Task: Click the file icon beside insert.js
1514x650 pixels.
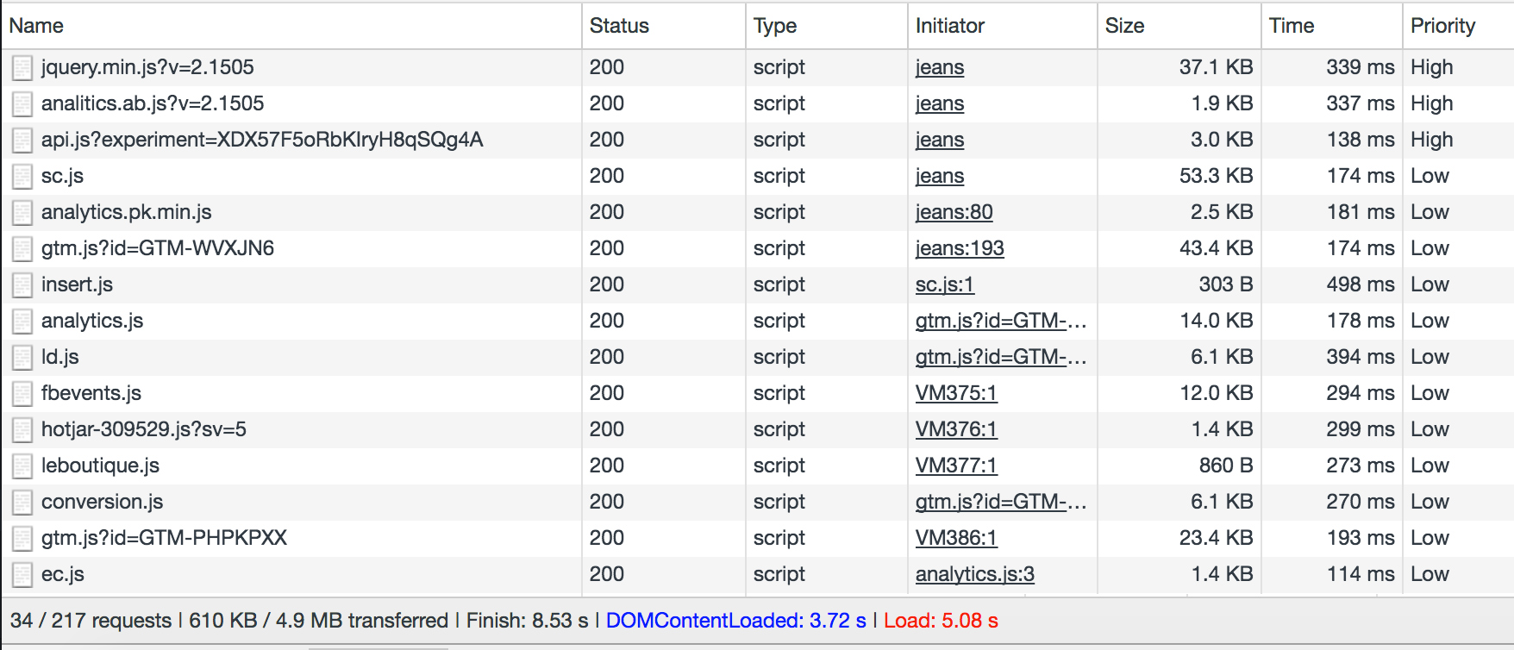Action: click(22, 285)
